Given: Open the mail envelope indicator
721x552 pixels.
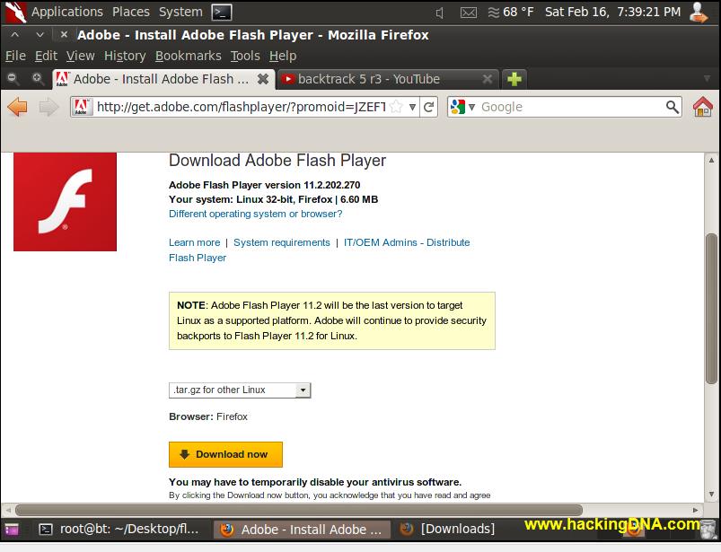Looking at the screenshot, I should coord(469,13).
